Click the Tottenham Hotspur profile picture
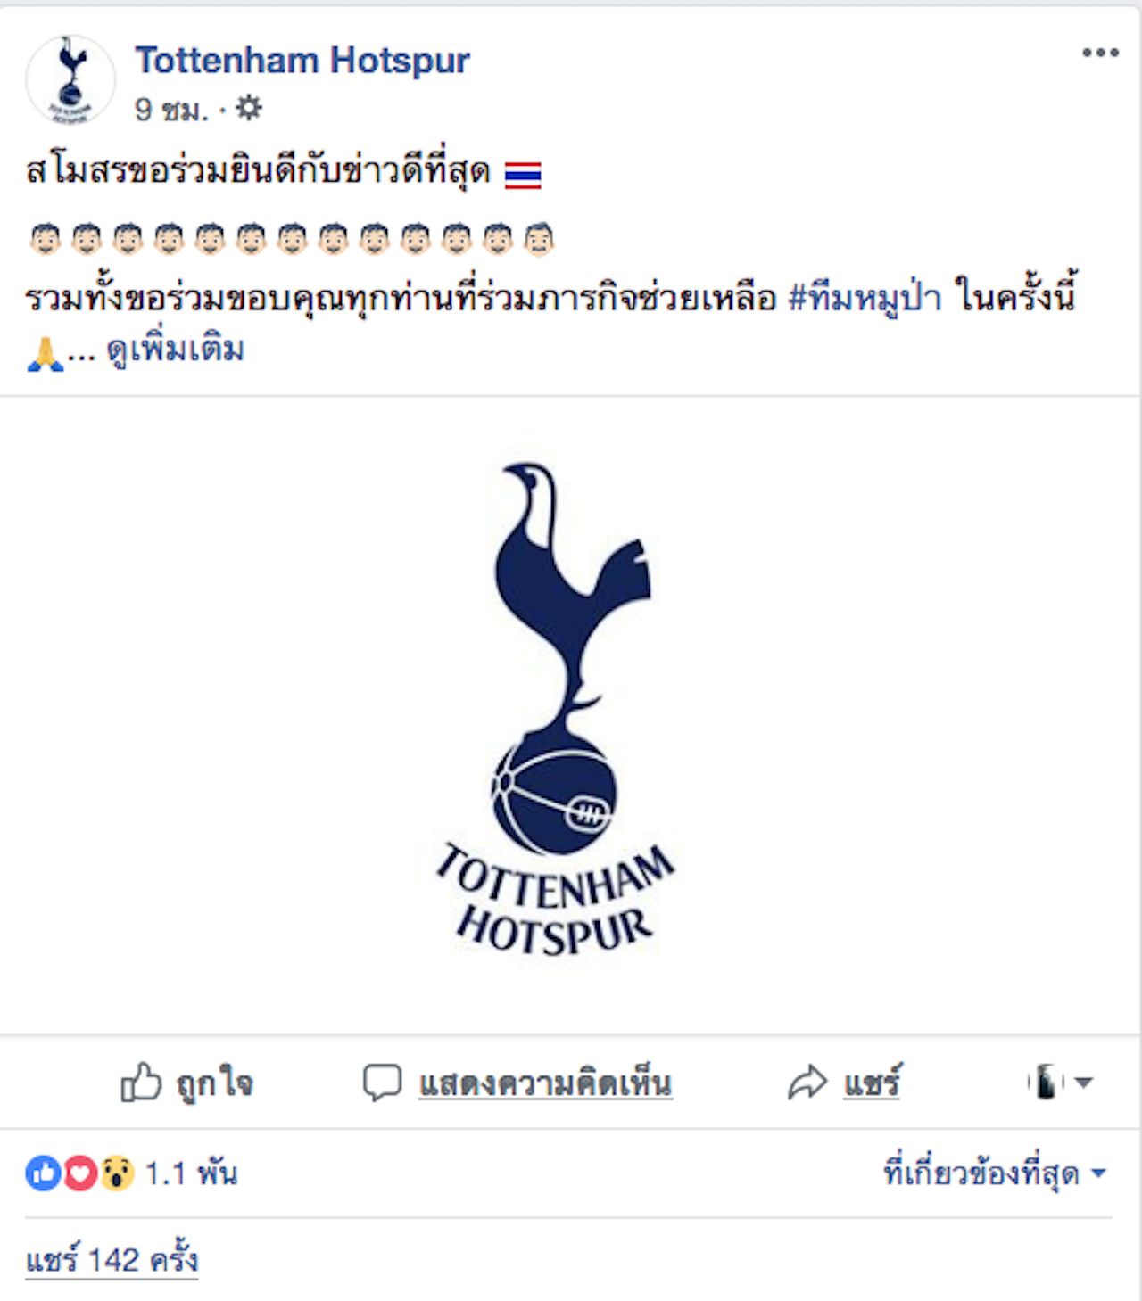The width and height of the screenshot is (1142, 1301). click(x=70, y=79)
